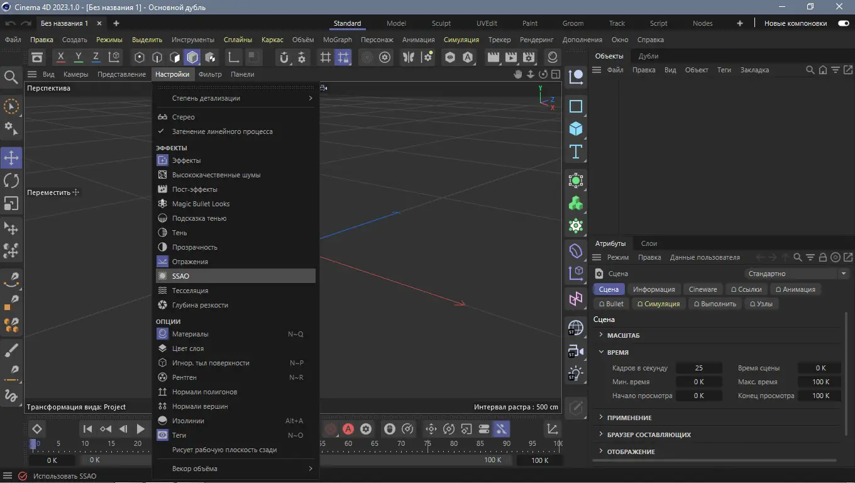
Task: Select the Scale tool below the Move tool
Action: click(11, 203)
